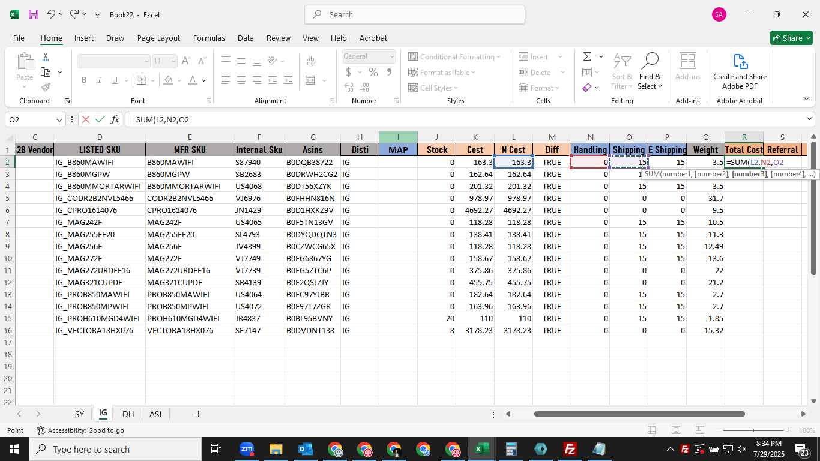Toggle Wrap Text button
820x461 pixels.
click(x=311, y=61)
